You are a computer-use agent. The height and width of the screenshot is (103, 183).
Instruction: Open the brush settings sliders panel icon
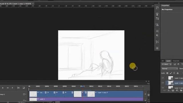pos(157,19)
